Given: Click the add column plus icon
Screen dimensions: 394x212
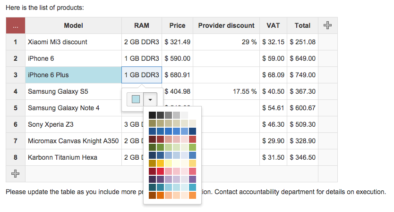Looking at the screenshot, I should click(327, 26).
